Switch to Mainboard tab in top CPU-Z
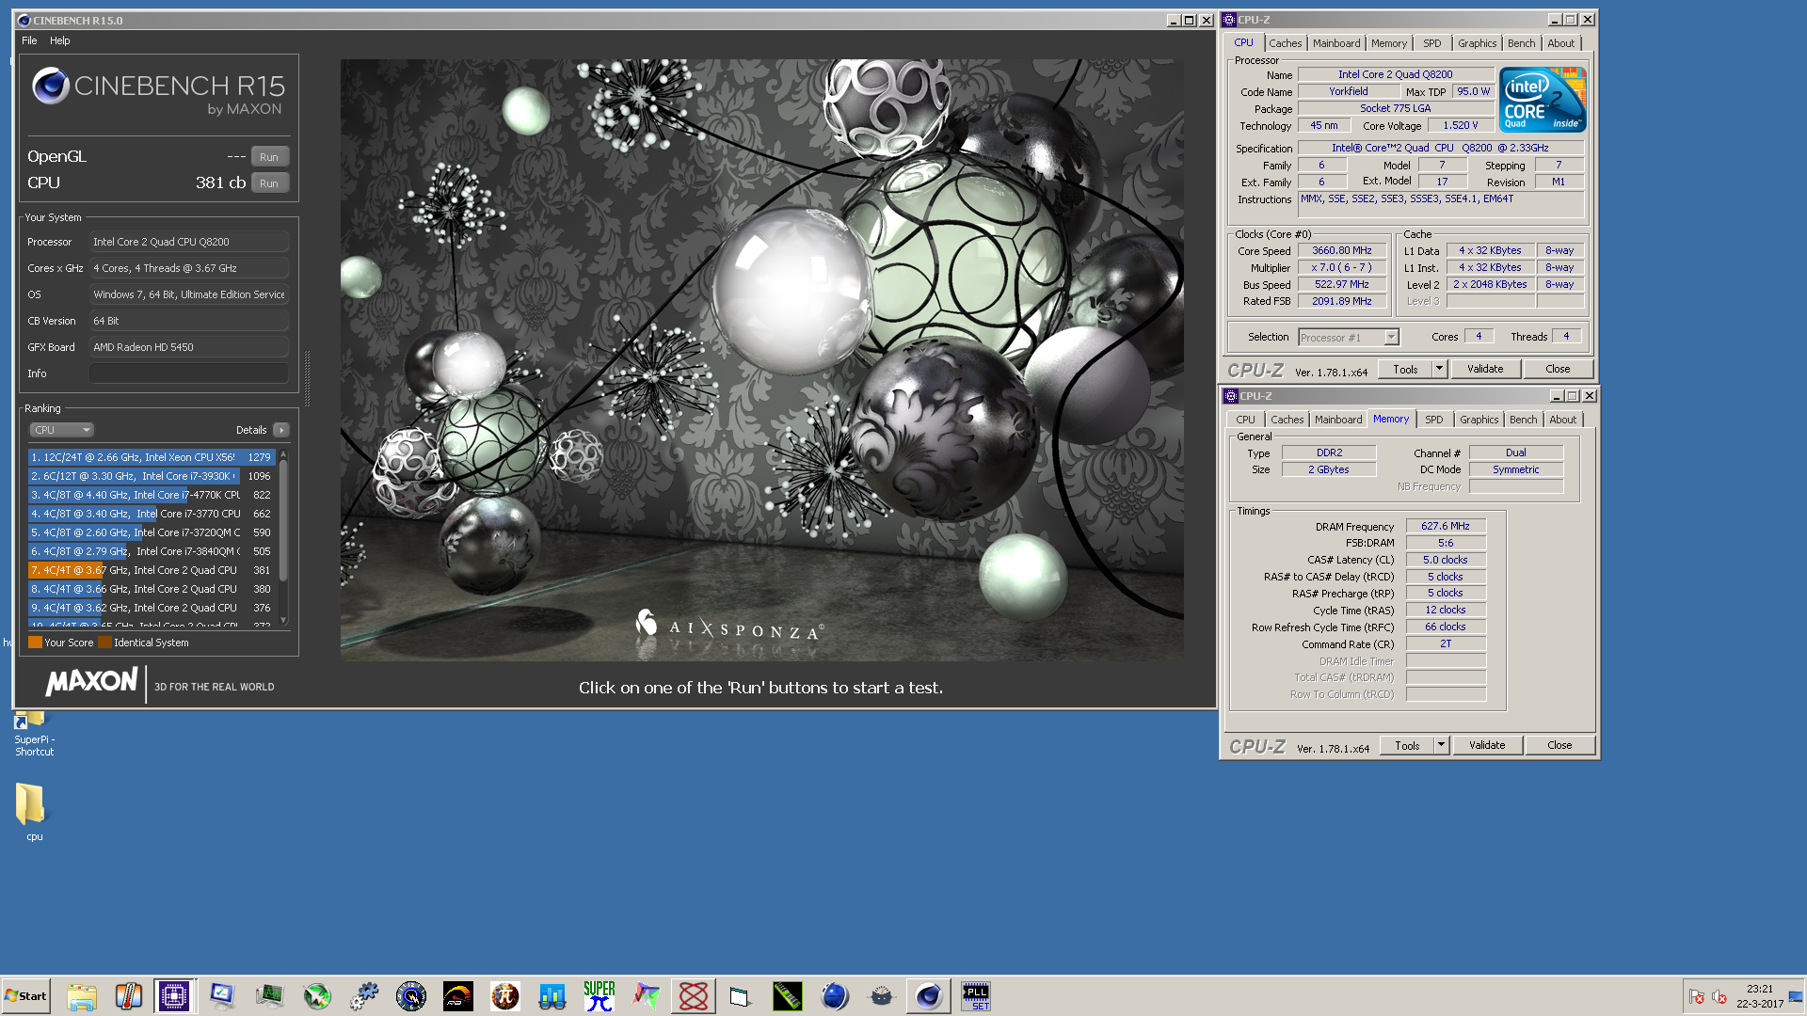1807x1016 pixels. click(x=1336, y=43)
